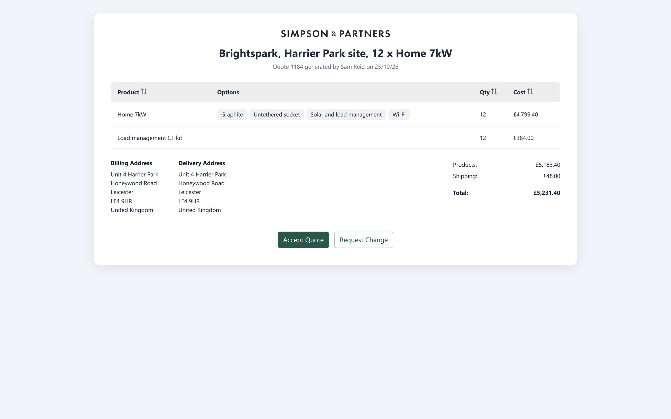Select Solar and load management tag
The image size is (671, 419).
[x=346, y=114]
